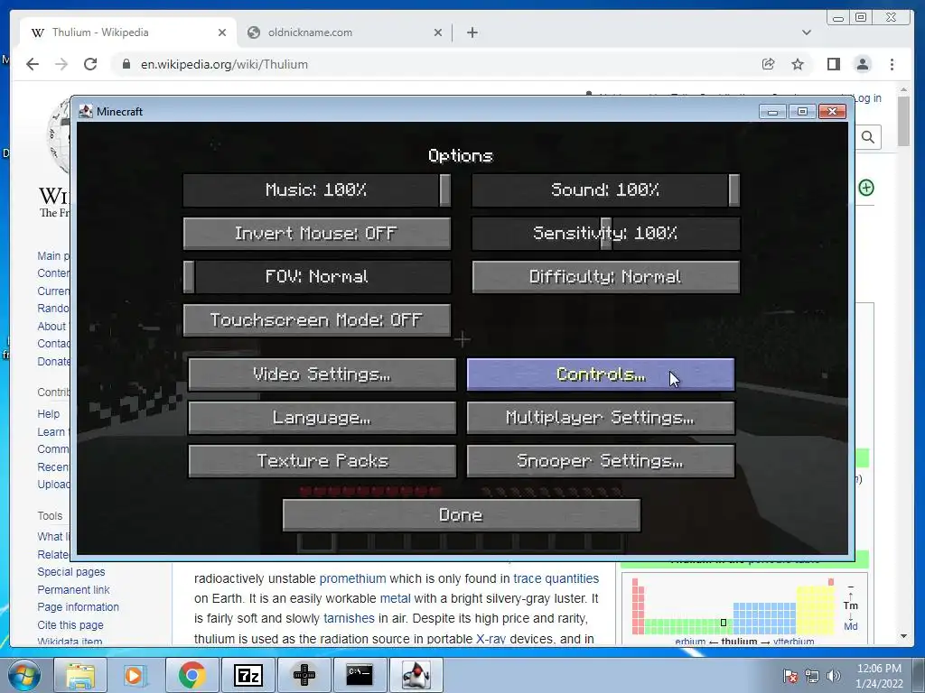Click Chrome back arrow
The width and height of the screenshot is (925, 693).
33,64
